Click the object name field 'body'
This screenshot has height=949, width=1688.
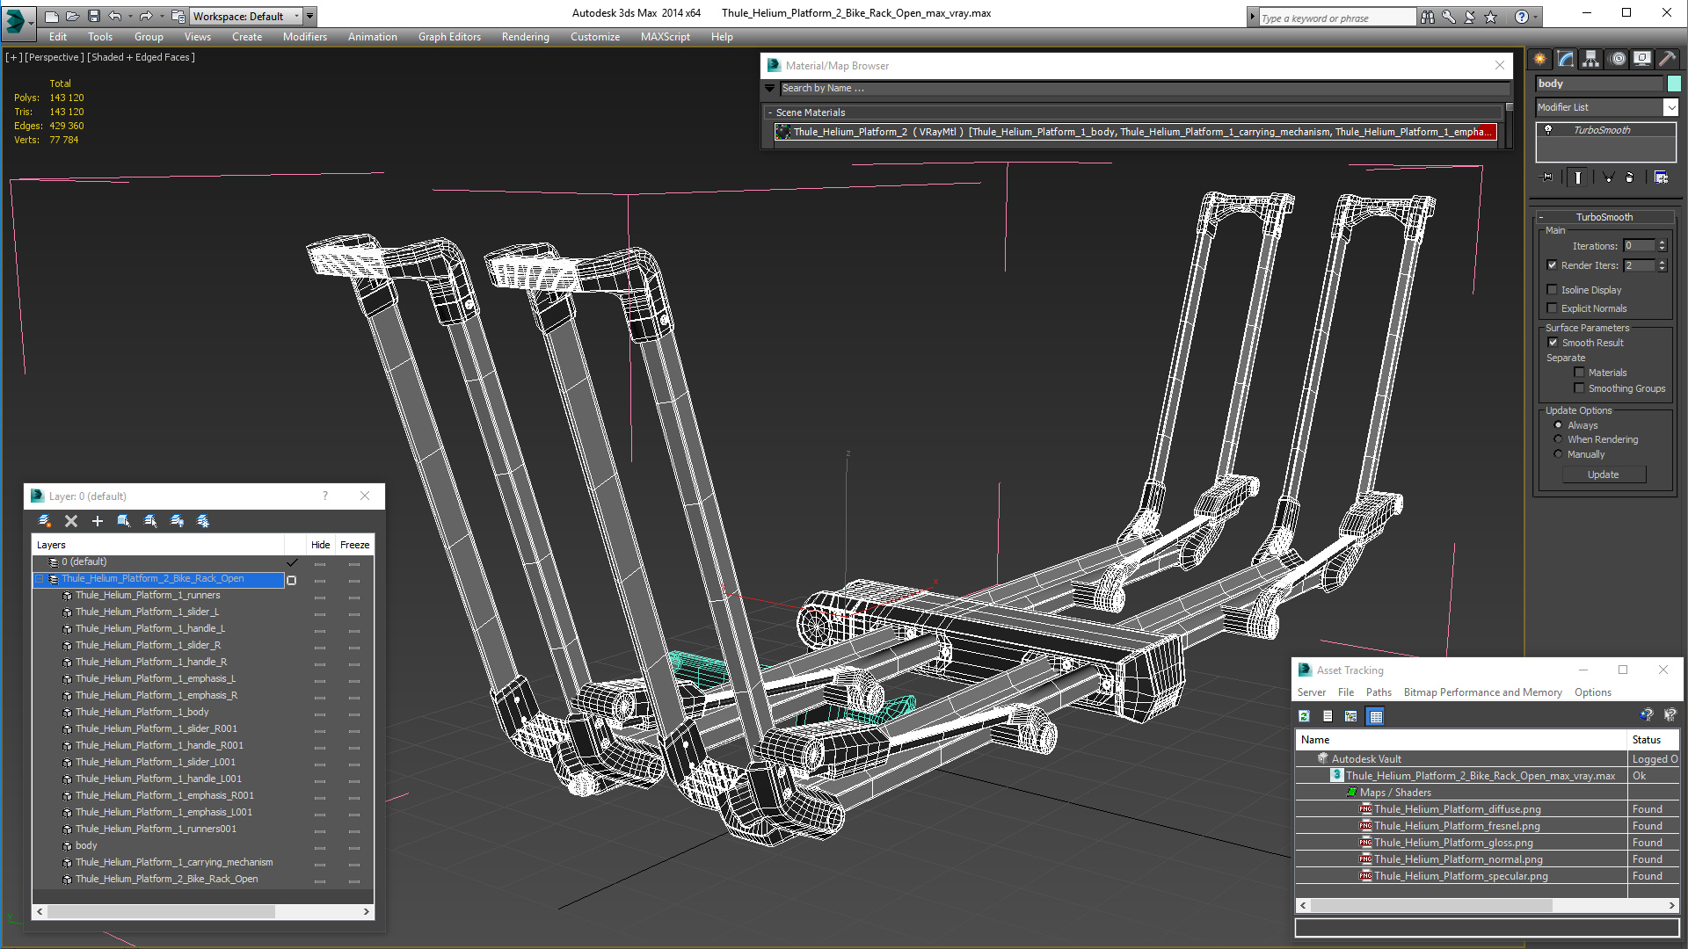pos(1599,83)
